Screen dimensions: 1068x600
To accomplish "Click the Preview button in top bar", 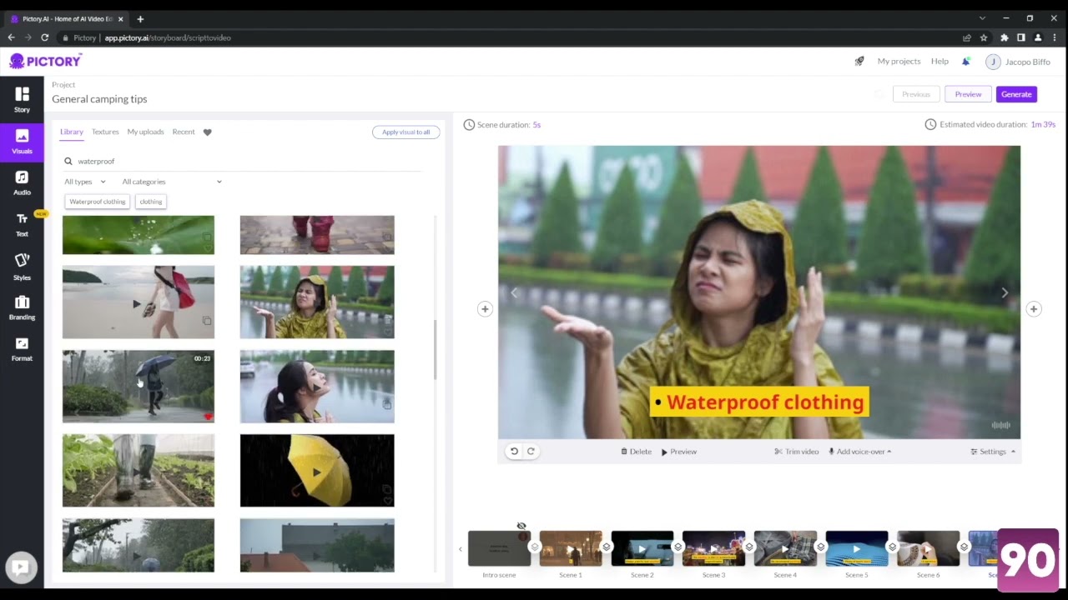I will (x=968, y=94).
